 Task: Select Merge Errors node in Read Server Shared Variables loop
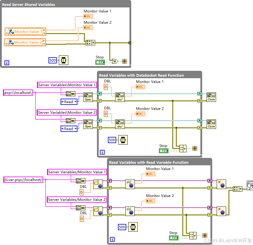[90, 43]
